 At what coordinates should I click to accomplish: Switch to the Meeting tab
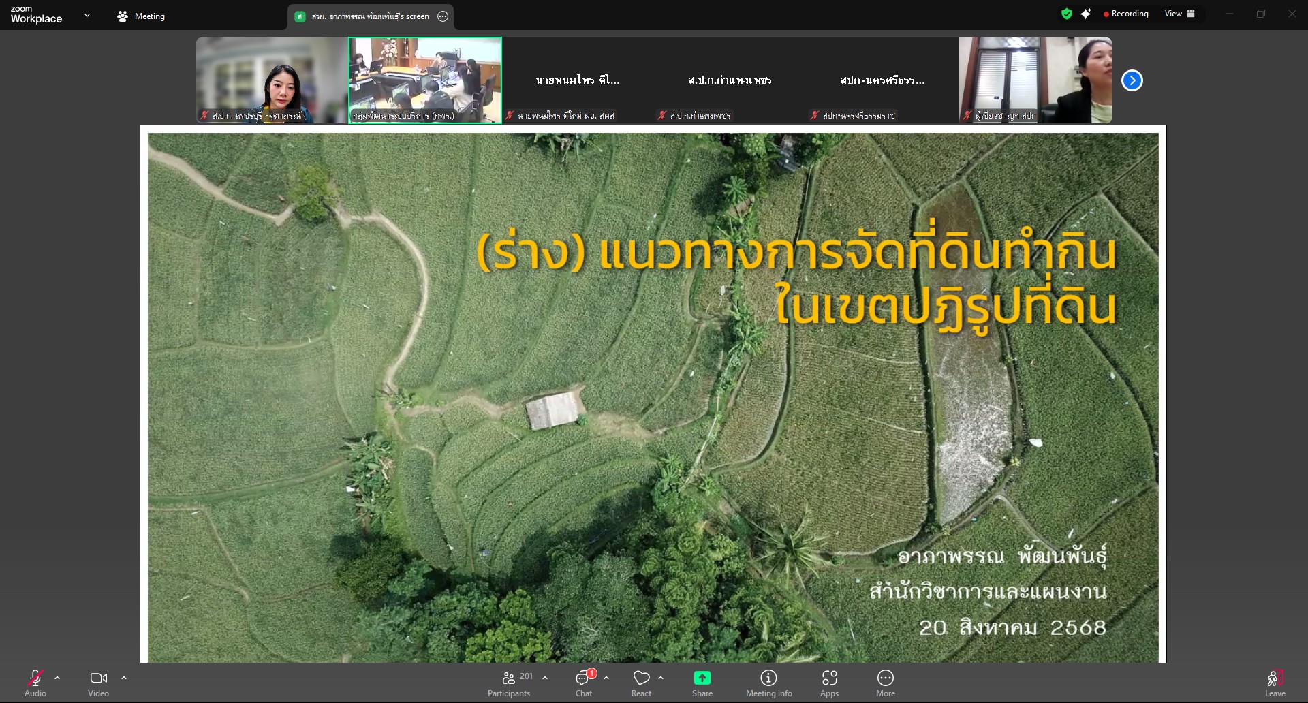[x=142, y=16]
